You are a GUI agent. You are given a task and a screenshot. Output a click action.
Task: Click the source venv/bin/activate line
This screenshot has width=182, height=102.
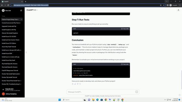(83, 75)
